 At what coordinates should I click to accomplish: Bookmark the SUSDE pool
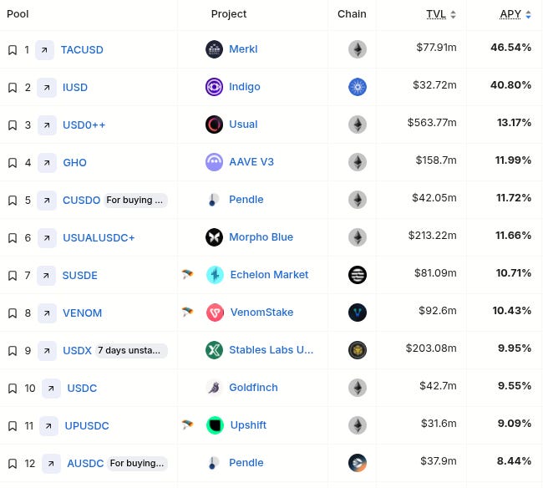pyautogui.click(x=13, y=276)
